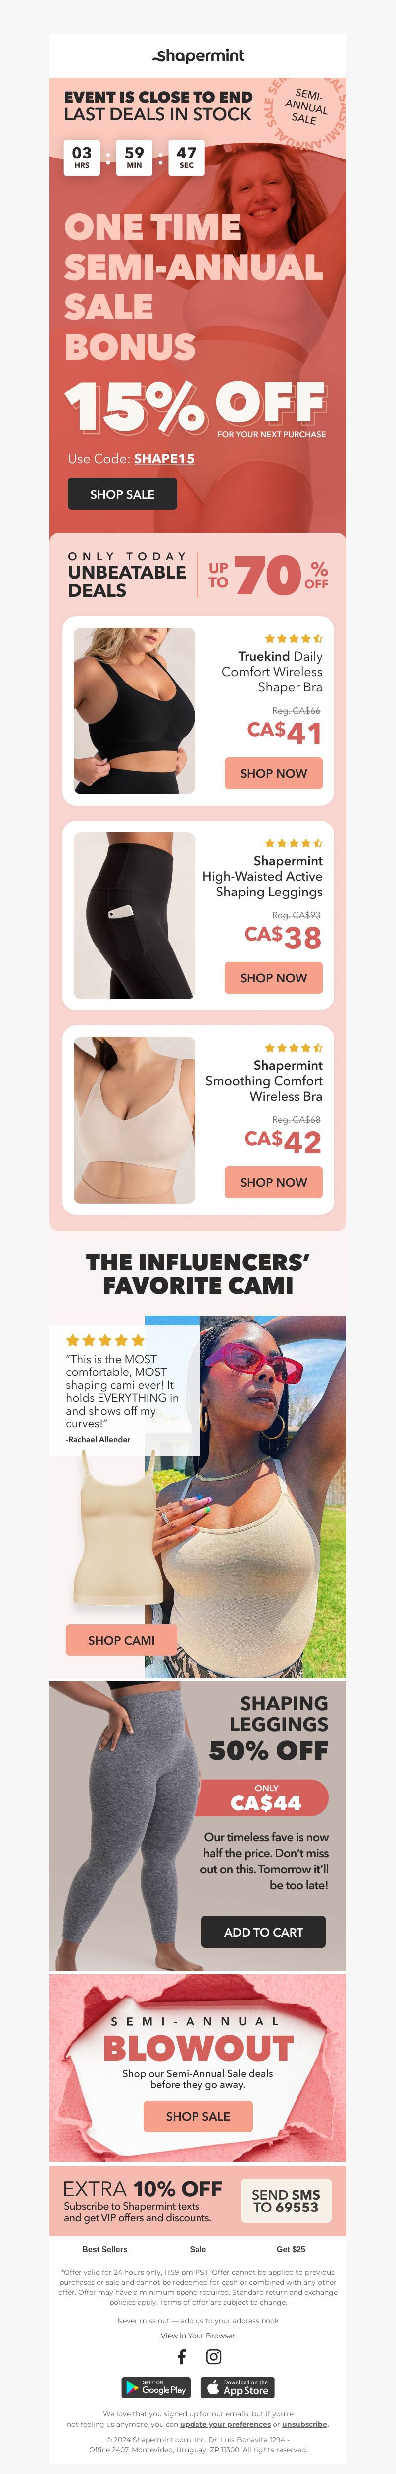Screen dimensions: 396x2474
Task: Click the unsubscribe link
Action: pyautogui.click(x=305, y=2424)
